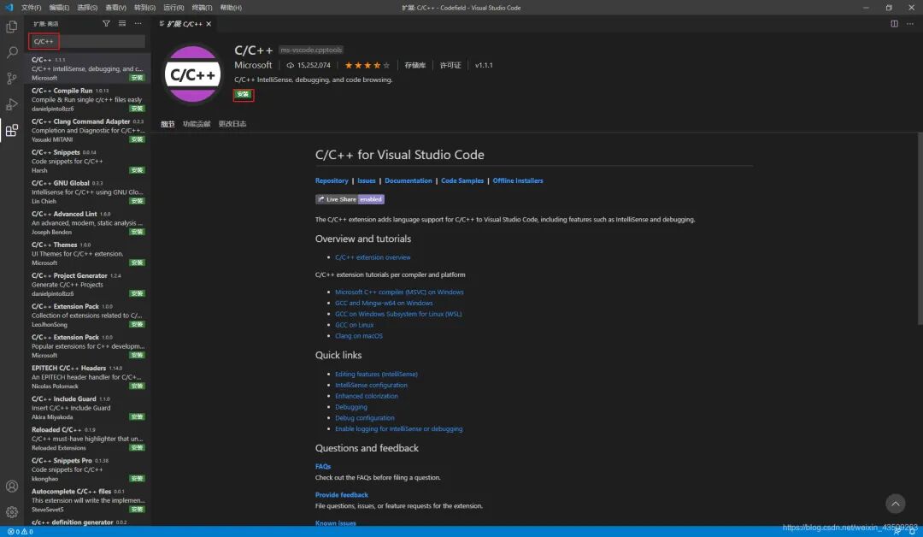
Task: Select C/C++ Clang Command Adapter in list
Action: tap(87, 131)
